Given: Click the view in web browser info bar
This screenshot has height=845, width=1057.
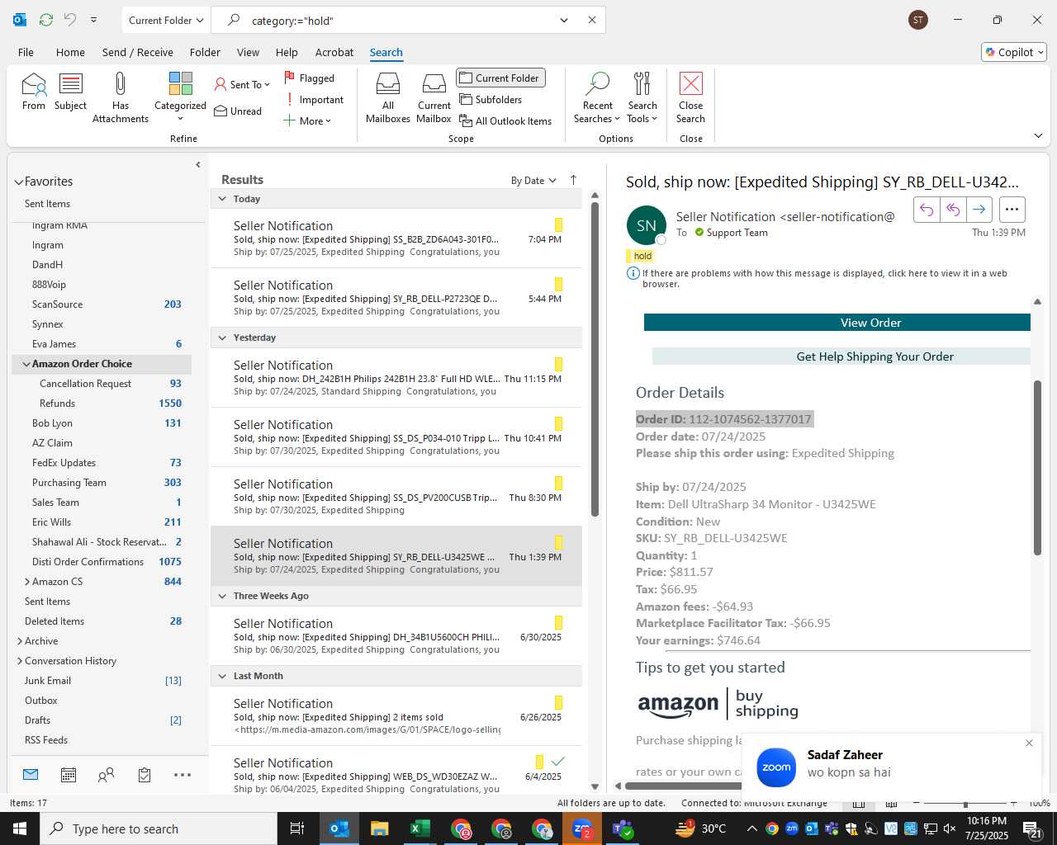Looking at the screenshot, I should 825,279.
